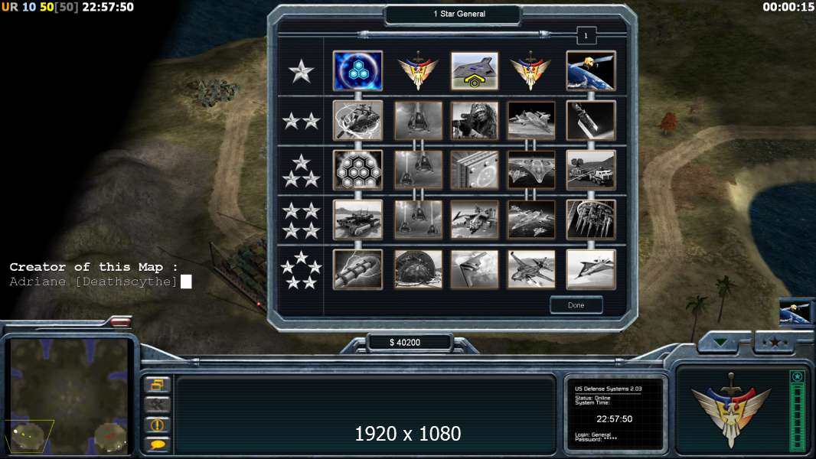Open the repair wrench options button
The image size is (816, 459).
coord(157,405)
